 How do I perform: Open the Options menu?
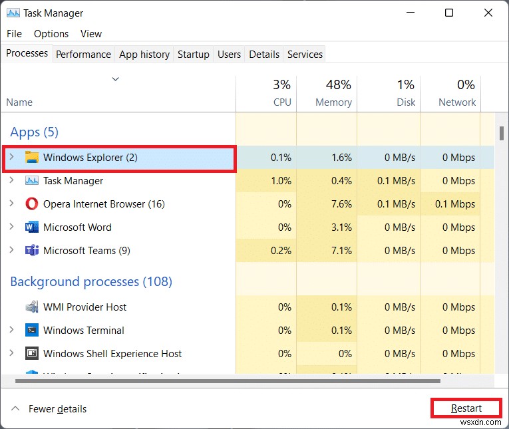51,33
